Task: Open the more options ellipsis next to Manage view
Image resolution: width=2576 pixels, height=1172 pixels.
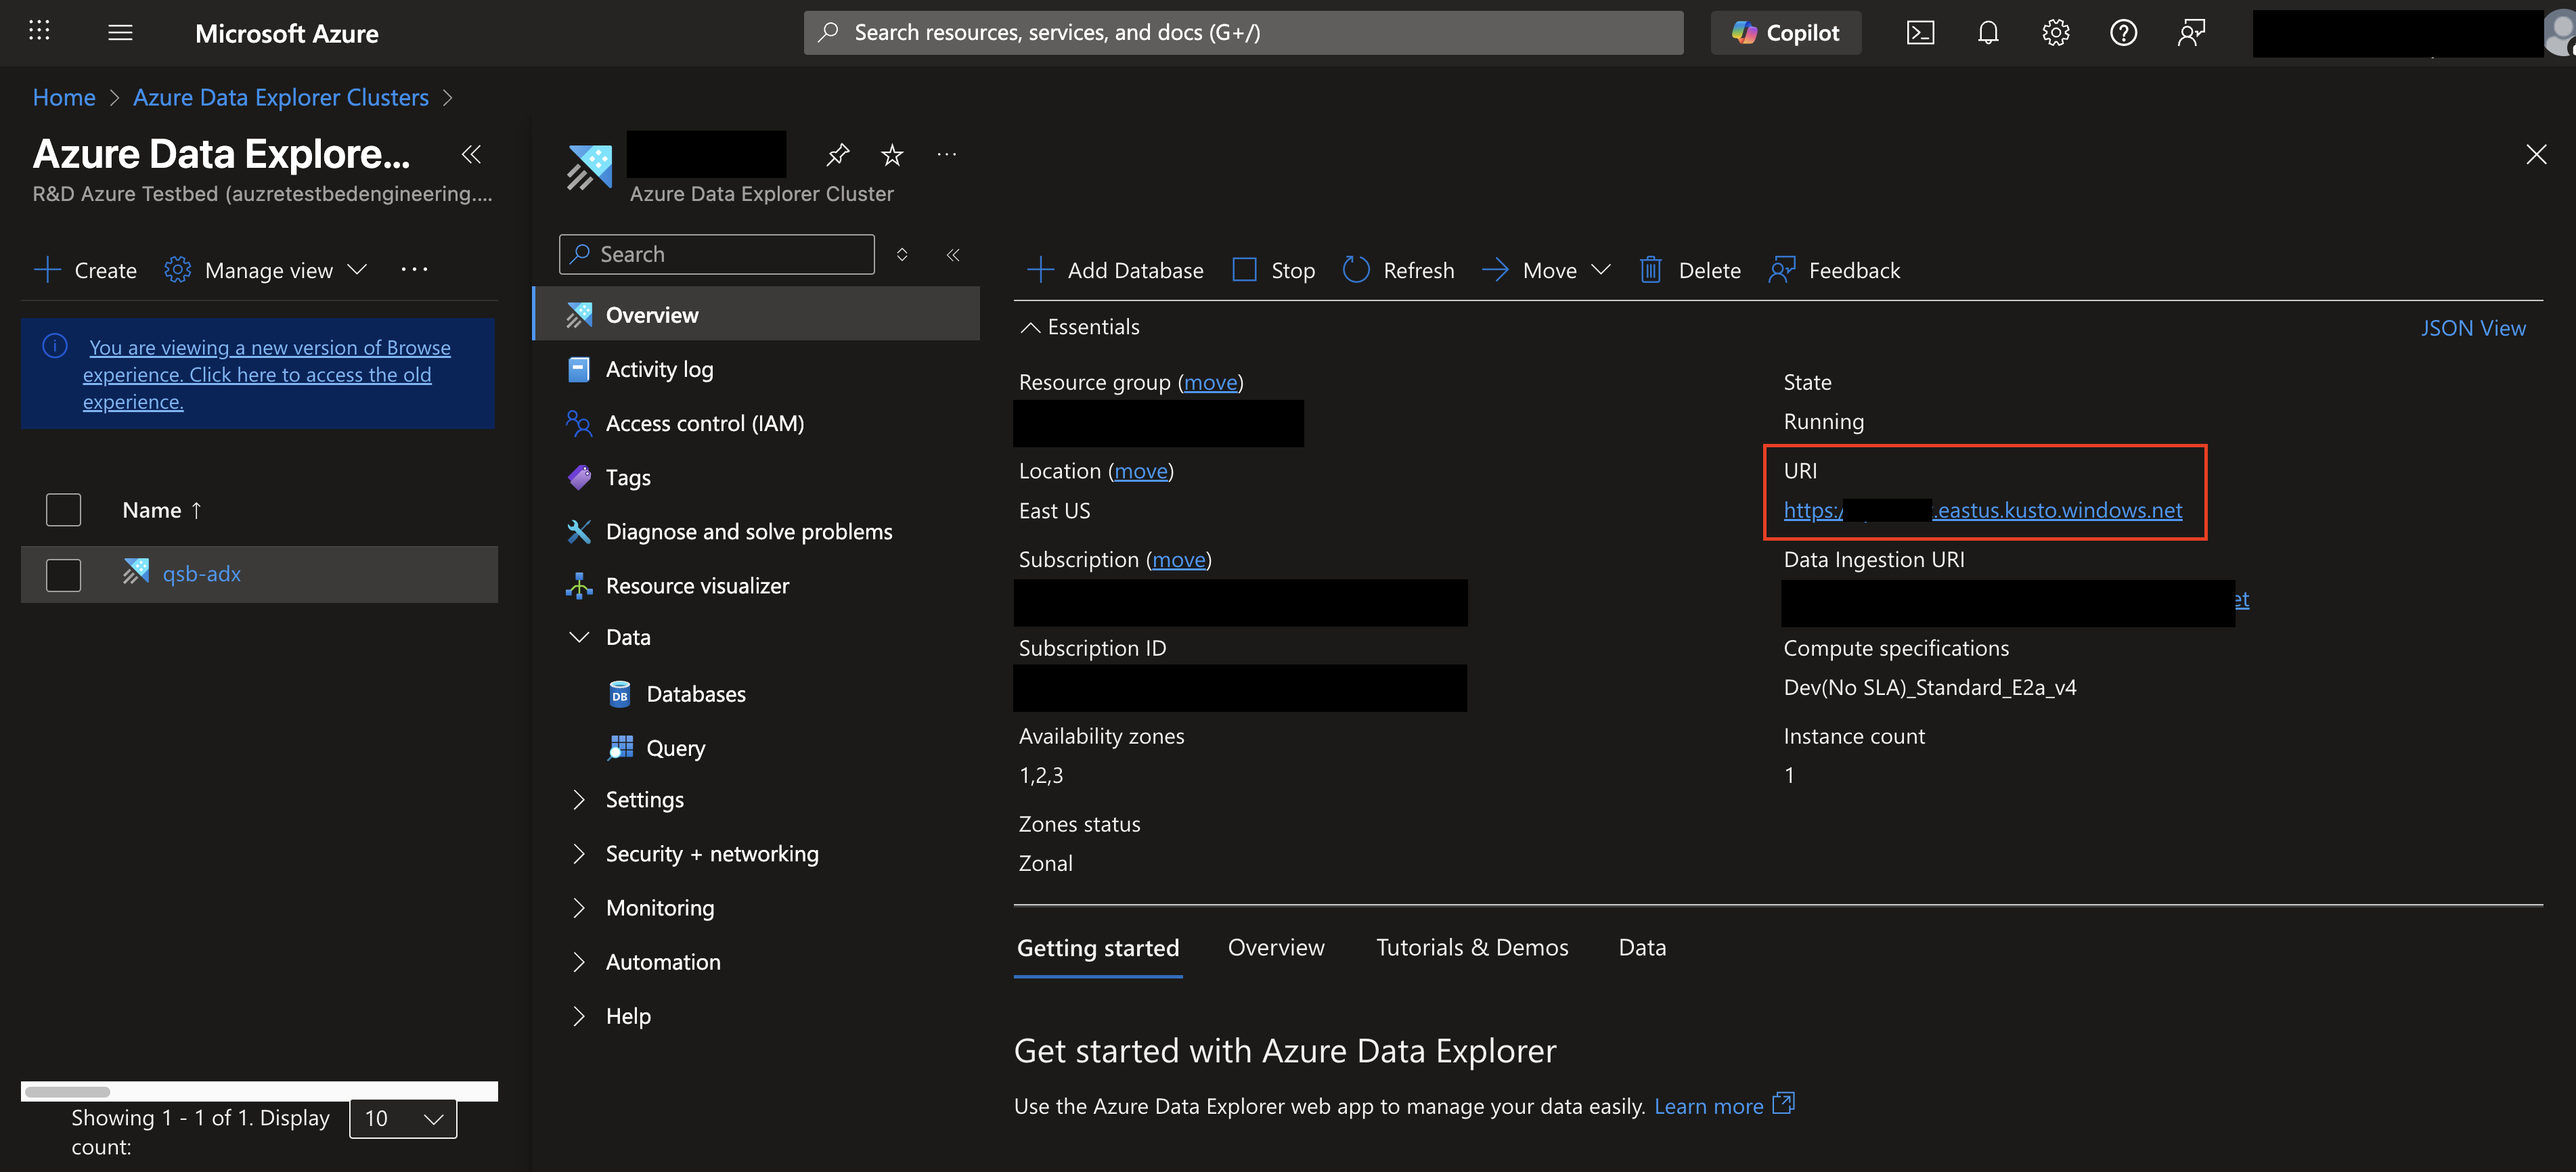Action: pos(414,269)
